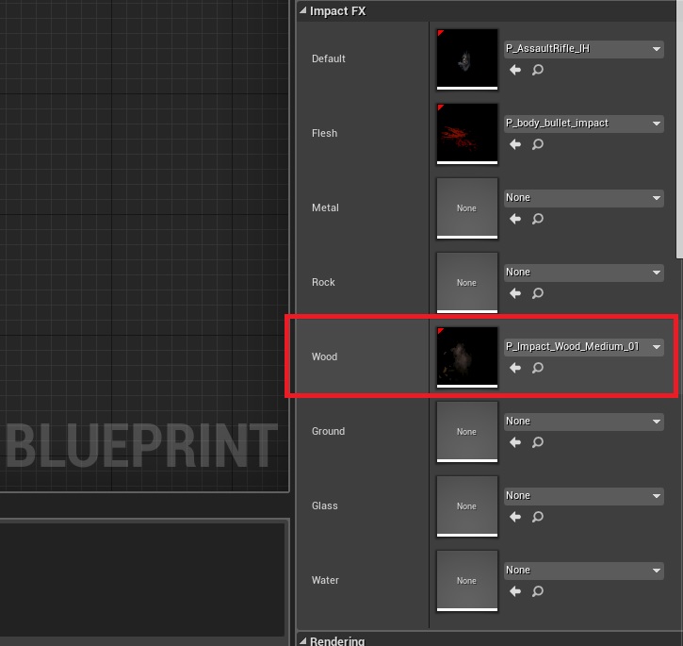Click magnifier icon in Flesh row
The width and height of the screenshot is (683, 646).
(538, 144)
